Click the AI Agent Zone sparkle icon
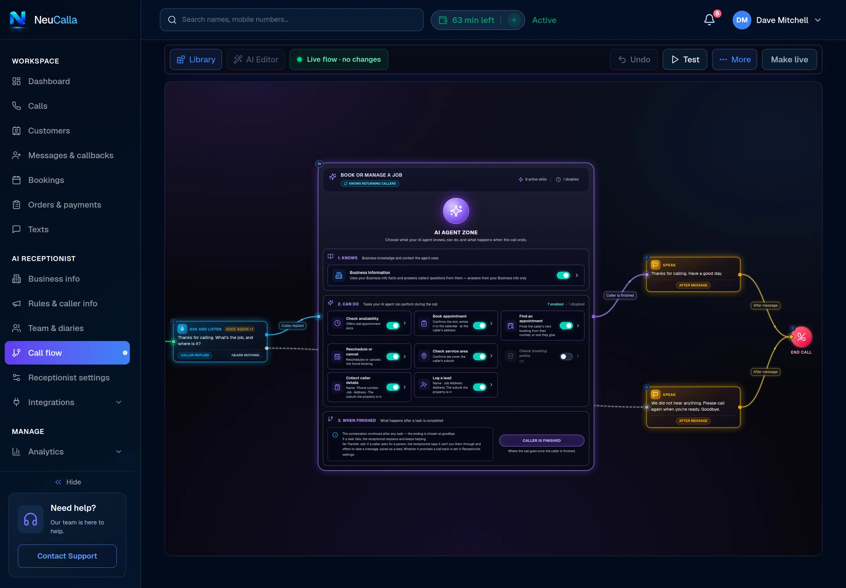Viewport: 846px width, 588px height. coord(456,211)
